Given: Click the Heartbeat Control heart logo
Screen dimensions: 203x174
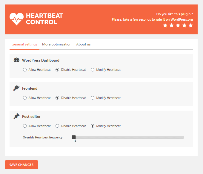Looking at the screenshot, I should click(x=17, y=19).
